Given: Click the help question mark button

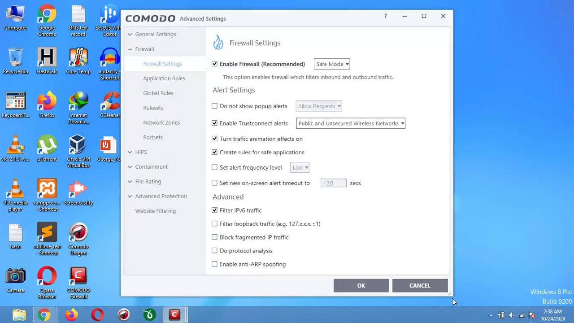Looking at the screenshot, I should click(385, 16).
